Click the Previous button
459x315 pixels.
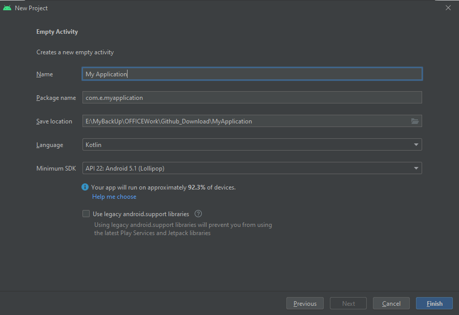coord(305,303)
